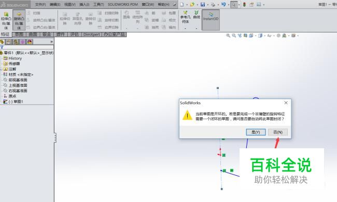337x202 pixels.
Task: Click the Revolved Cut (旋转切除) tool
Action: (91, 19)
